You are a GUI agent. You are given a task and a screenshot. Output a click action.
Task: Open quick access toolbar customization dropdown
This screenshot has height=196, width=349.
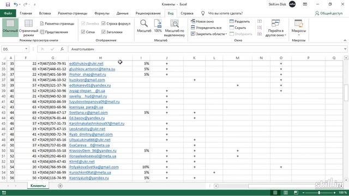pyautogui.click(x=35, y=4)
